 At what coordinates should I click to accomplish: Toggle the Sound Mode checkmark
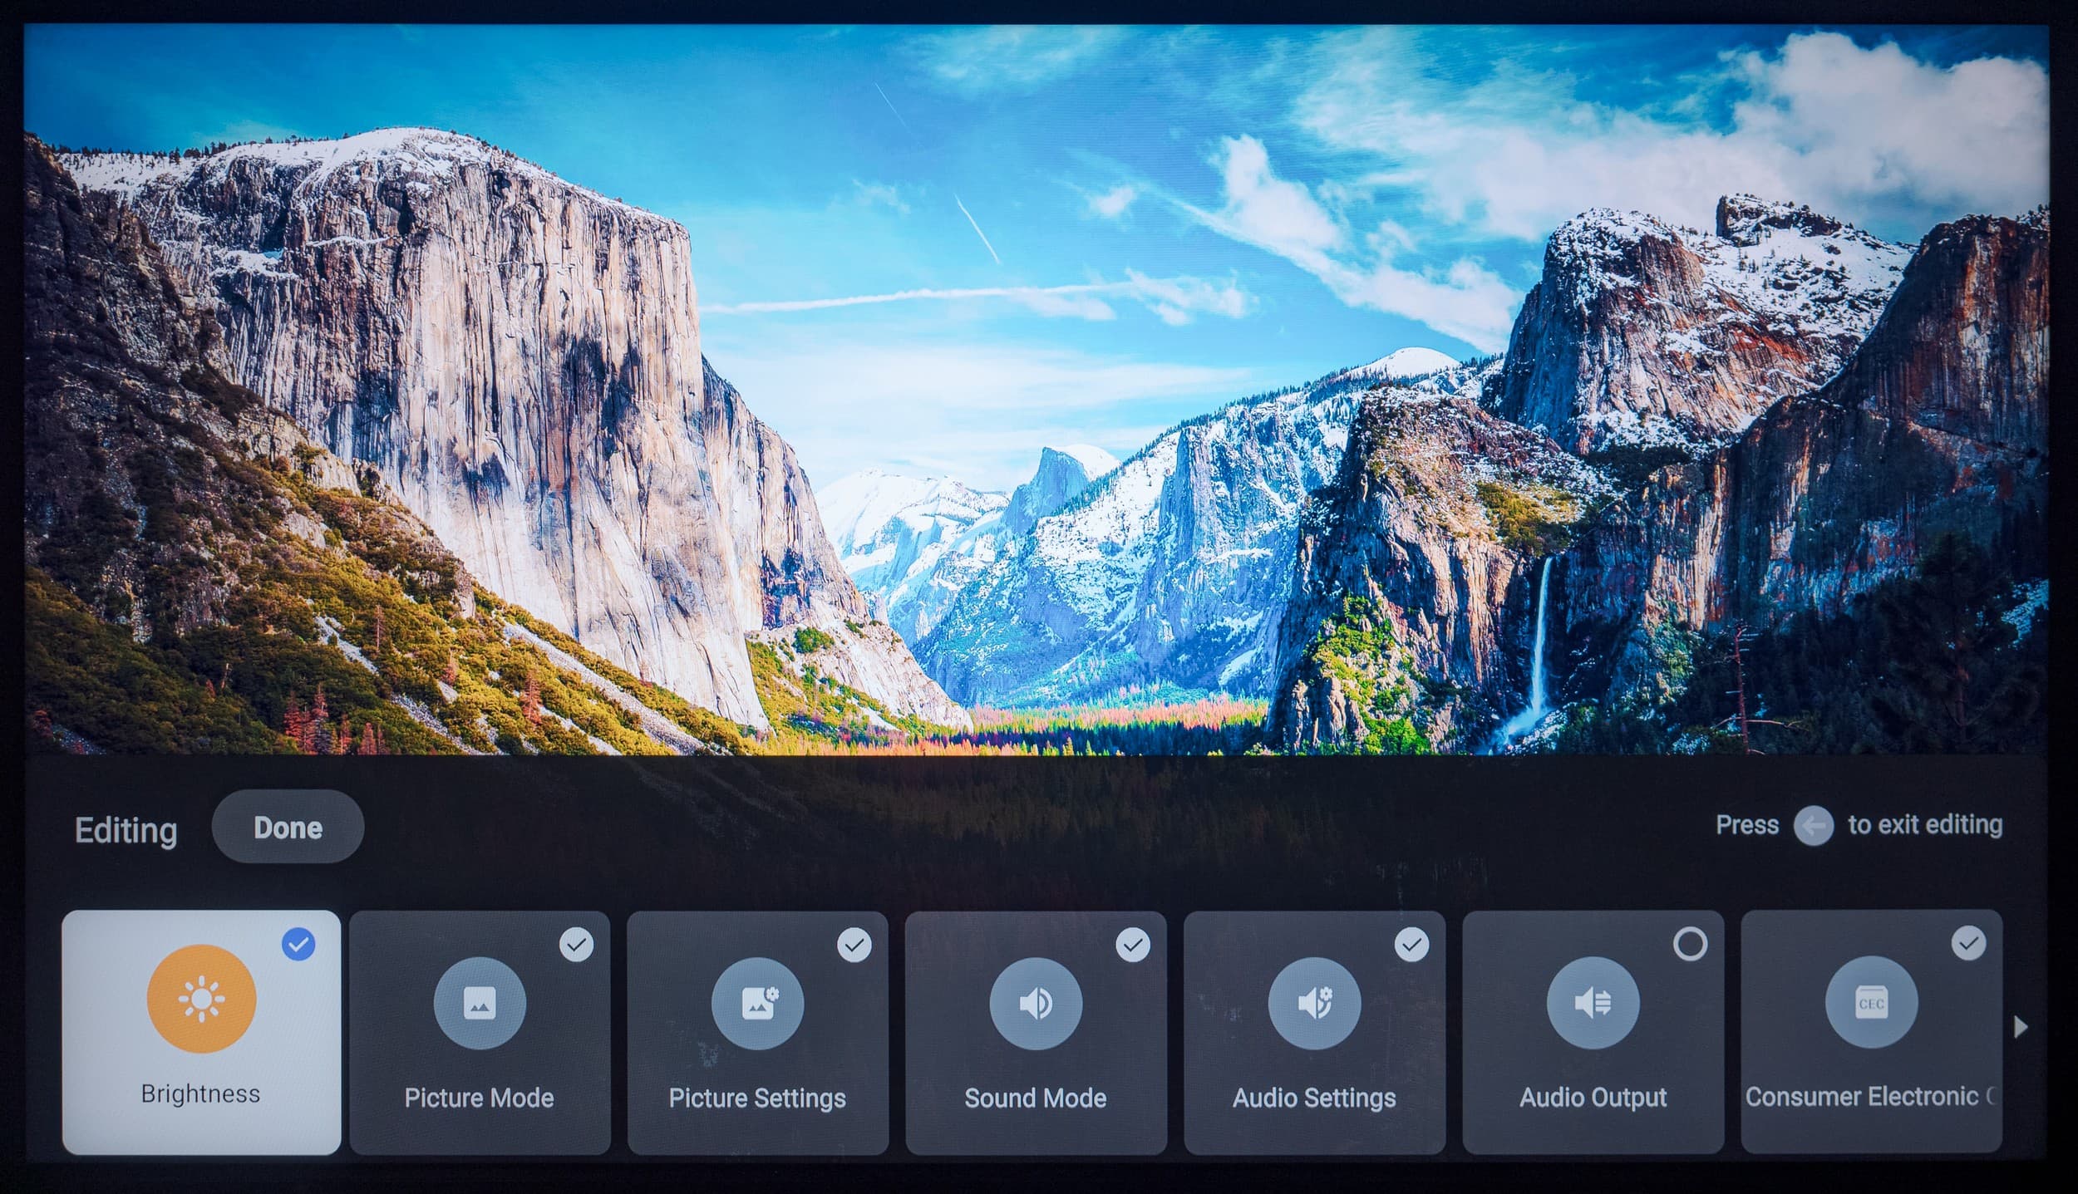point(1133,945)
